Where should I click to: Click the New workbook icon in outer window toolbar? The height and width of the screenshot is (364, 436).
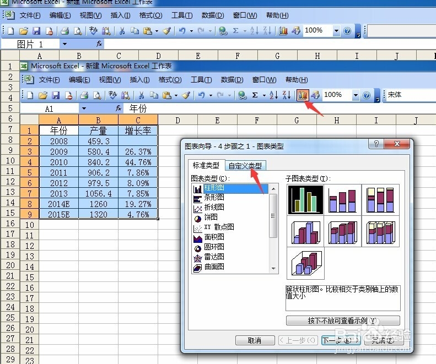coord(10,31)
